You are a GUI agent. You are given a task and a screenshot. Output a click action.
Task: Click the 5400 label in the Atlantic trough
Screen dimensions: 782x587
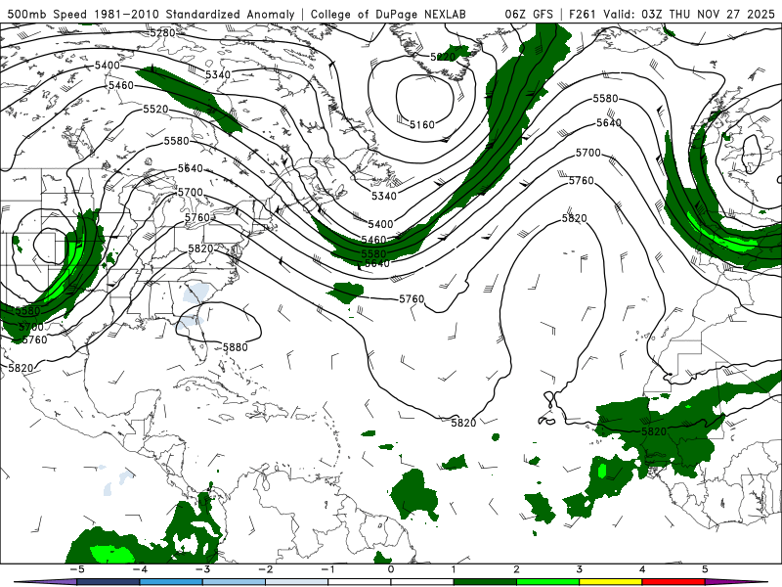(380, 224)
